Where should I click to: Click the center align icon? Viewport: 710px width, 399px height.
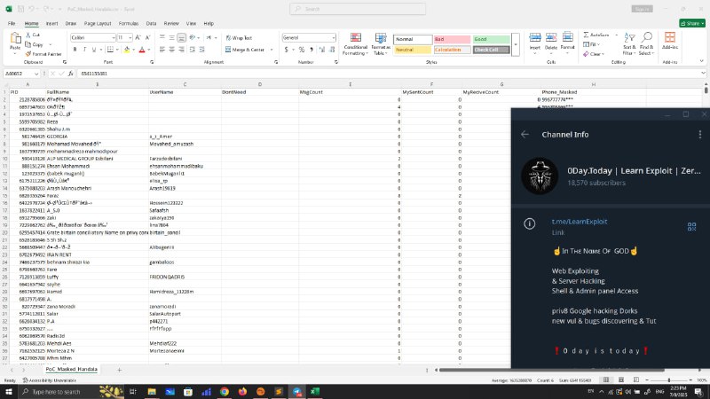coord(171,50)
